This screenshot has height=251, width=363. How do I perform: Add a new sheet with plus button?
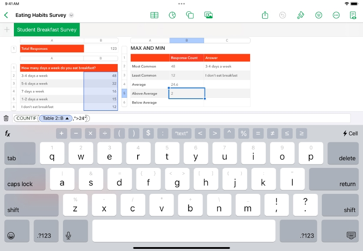tap(7, 30)
